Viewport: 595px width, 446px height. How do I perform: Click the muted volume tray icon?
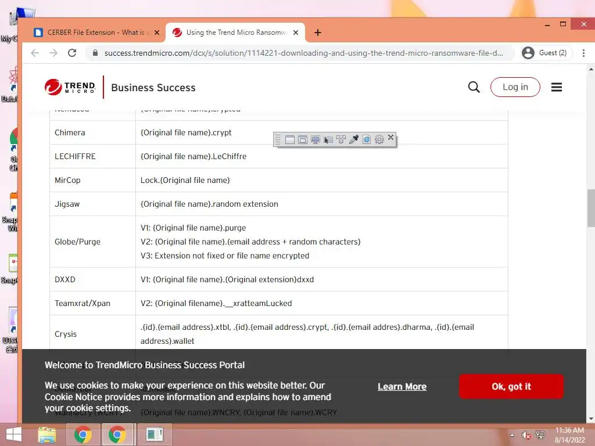526,435
